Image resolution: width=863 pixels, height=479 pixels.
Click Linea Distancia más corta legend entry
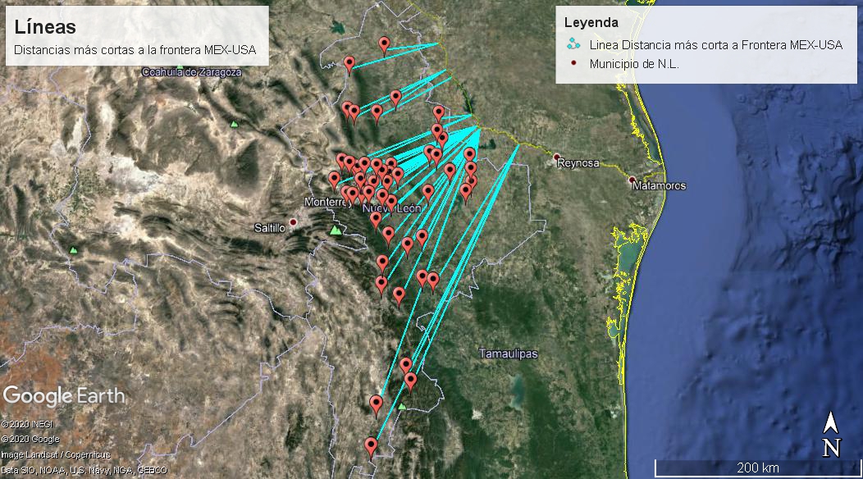pos(715,45)
